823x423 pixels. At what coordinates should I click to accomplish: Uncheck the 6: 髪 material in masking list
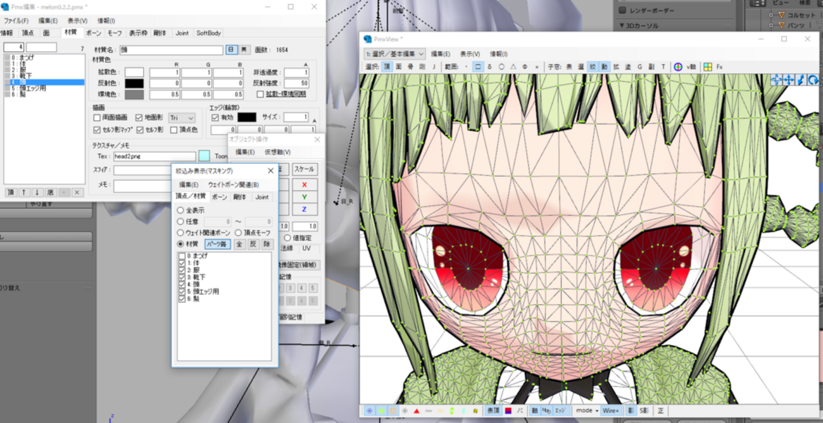coord(182,298)
